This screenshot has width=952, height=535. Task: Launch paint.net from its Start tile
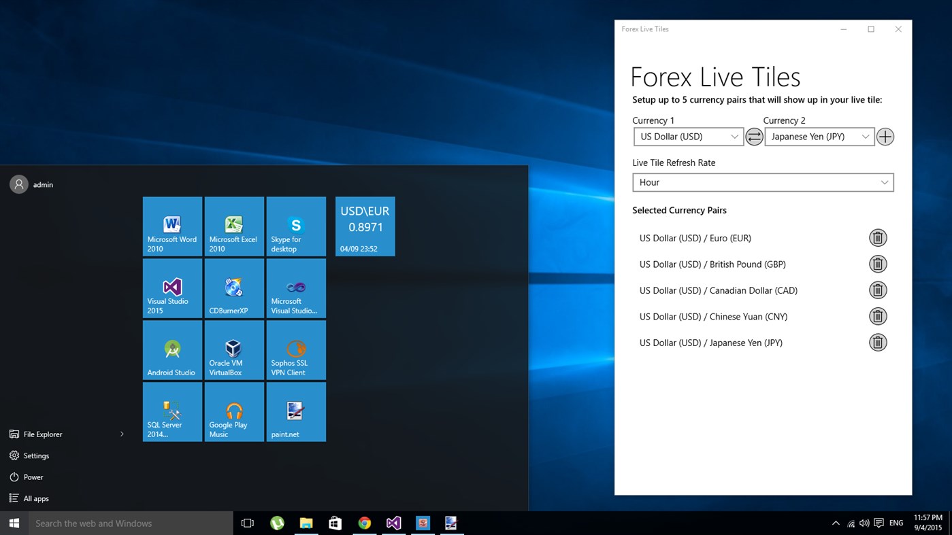click(295, 411)
